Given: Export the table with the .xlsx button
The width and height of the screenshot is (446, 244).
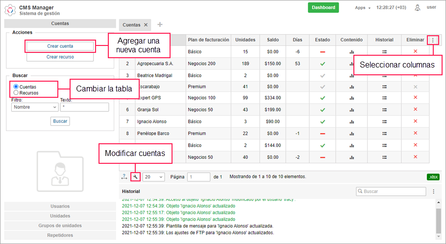Looking at the screenshot, I should [433, 177].
